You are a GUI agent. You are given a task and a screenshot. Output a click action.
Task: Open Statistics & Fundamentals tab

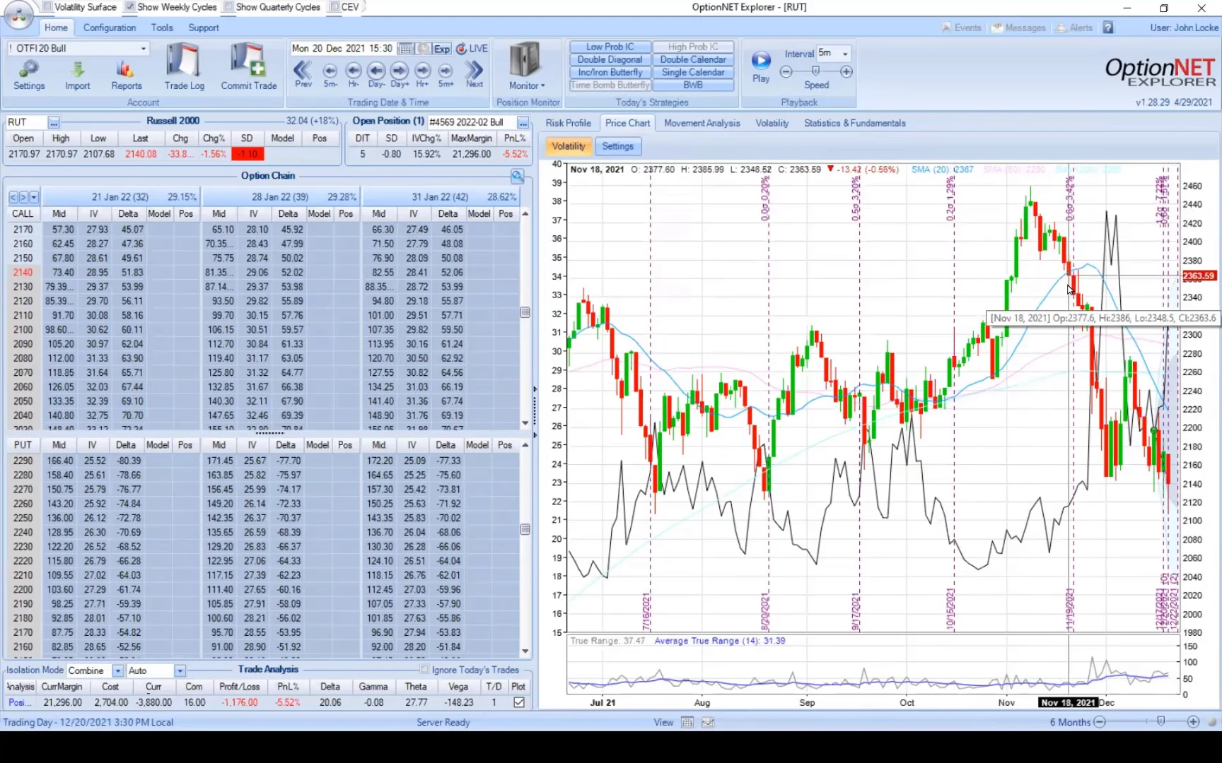(854, 123)
